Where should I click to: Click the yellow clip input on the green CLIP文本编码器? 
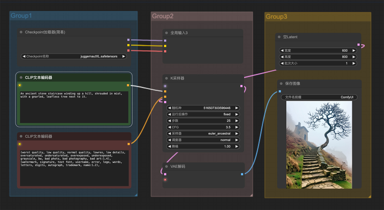tap(20, 85)
